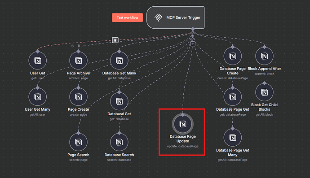Select the Database Get Many node
Image resolution: width=310 pixels, height=178 pixels.
[119, 61]
